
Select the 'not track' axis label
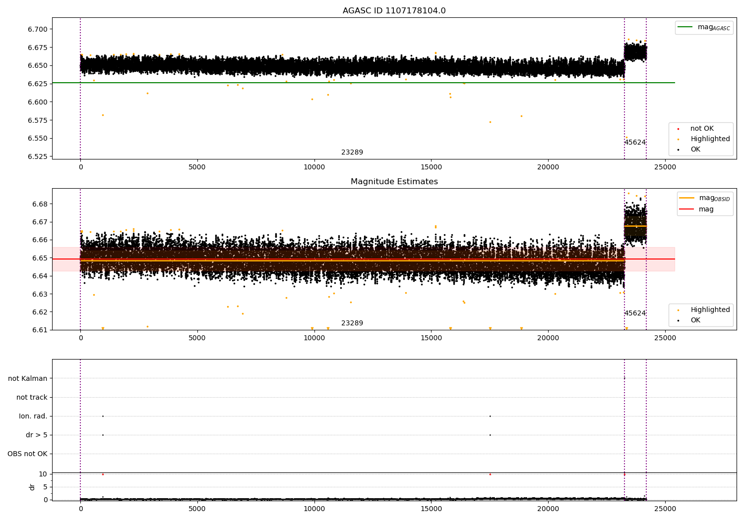pyautogui.click(x=32, y=397)
